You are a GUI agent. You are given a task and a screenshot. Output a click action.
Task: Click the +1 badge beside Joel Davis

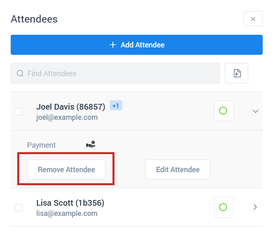coord(116,106)
